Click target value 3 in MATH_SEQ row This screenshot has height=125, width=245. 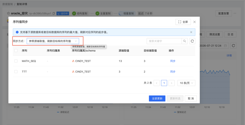(144, 61)
